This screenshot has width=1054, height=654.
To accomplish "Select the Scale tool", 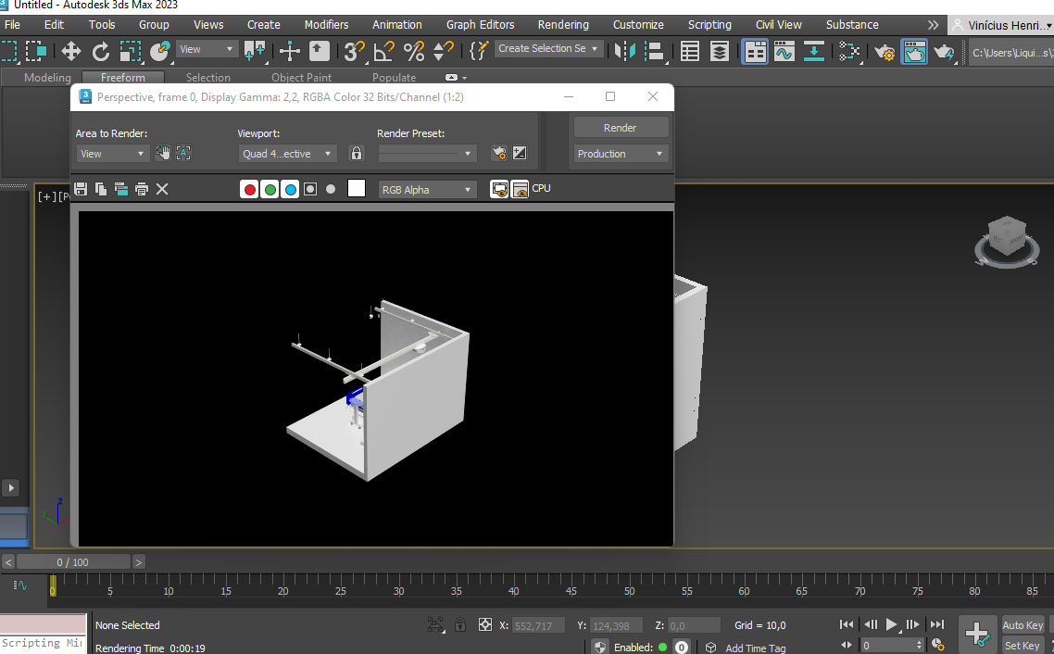I will pos(131,51).
